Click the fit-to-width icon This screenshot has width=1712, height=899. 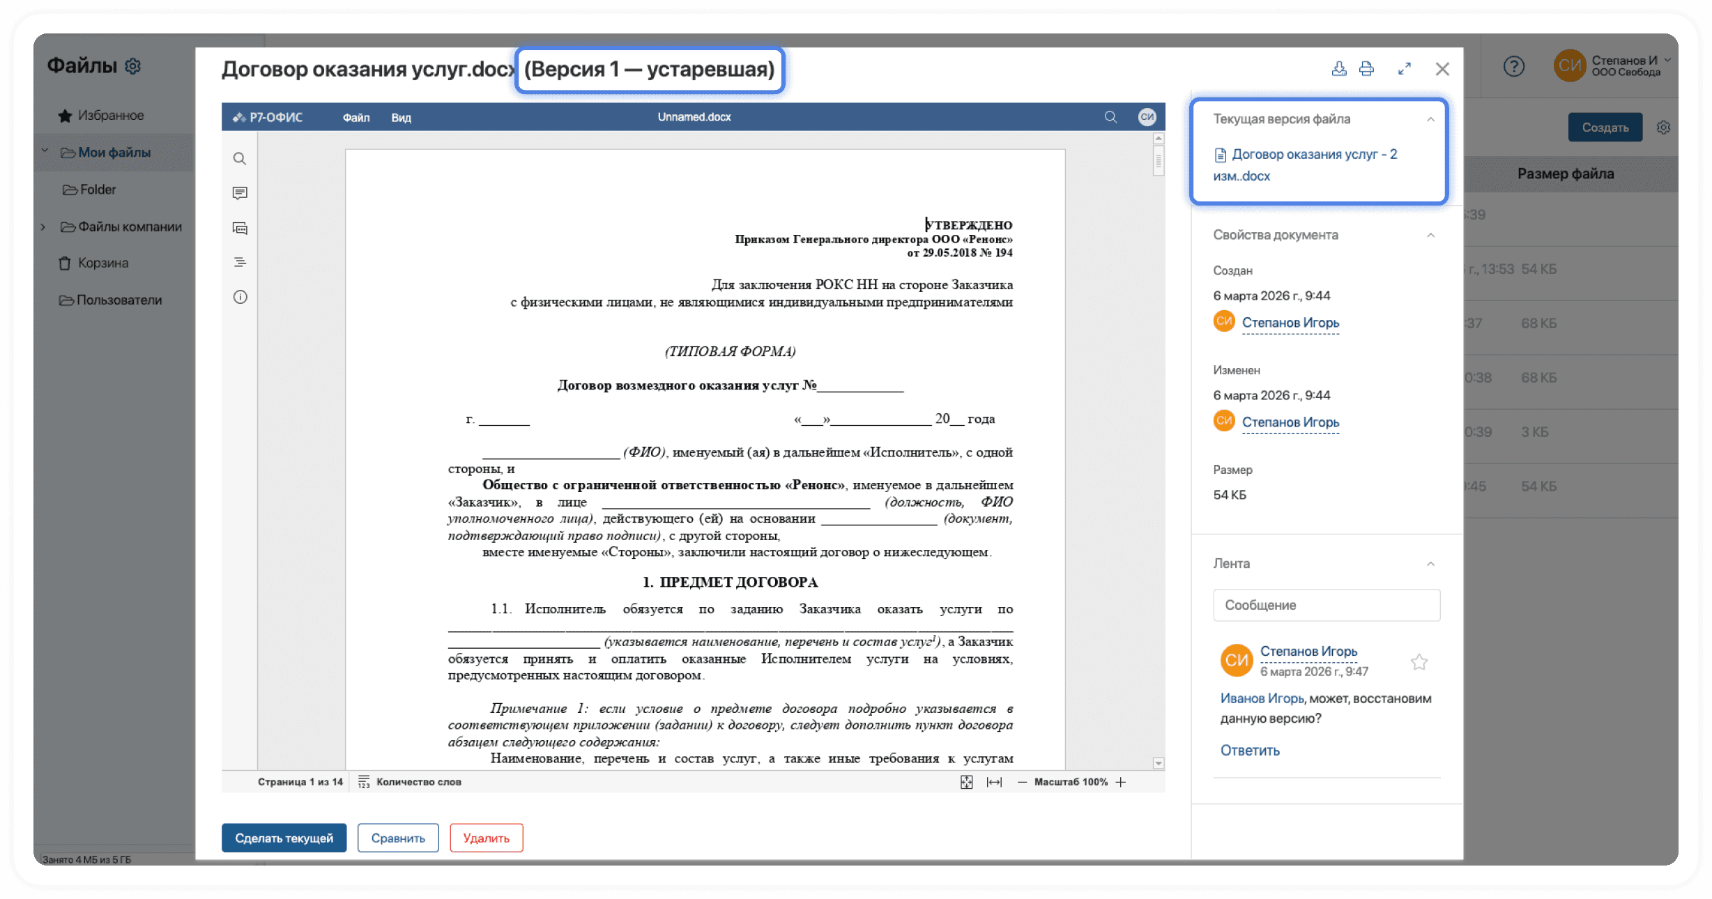pyautogui.click(x=994, y=782)
